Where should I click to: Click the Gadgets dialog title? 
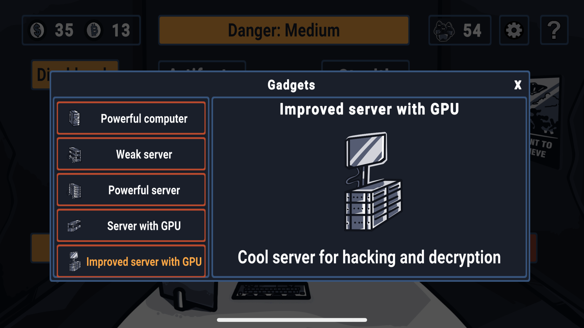tap(291, 85)
